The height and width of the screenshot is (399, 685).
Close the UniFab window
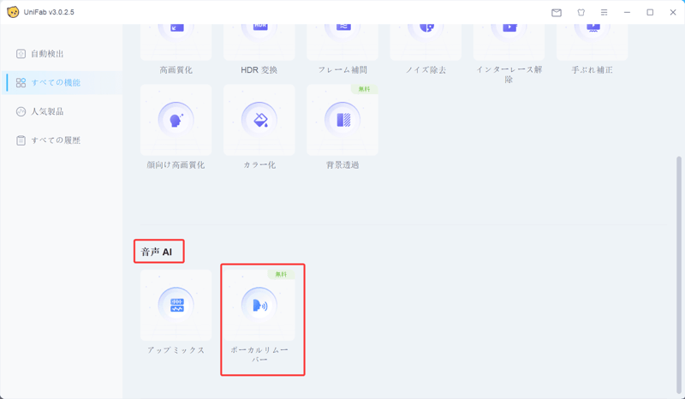click(673, 13)
